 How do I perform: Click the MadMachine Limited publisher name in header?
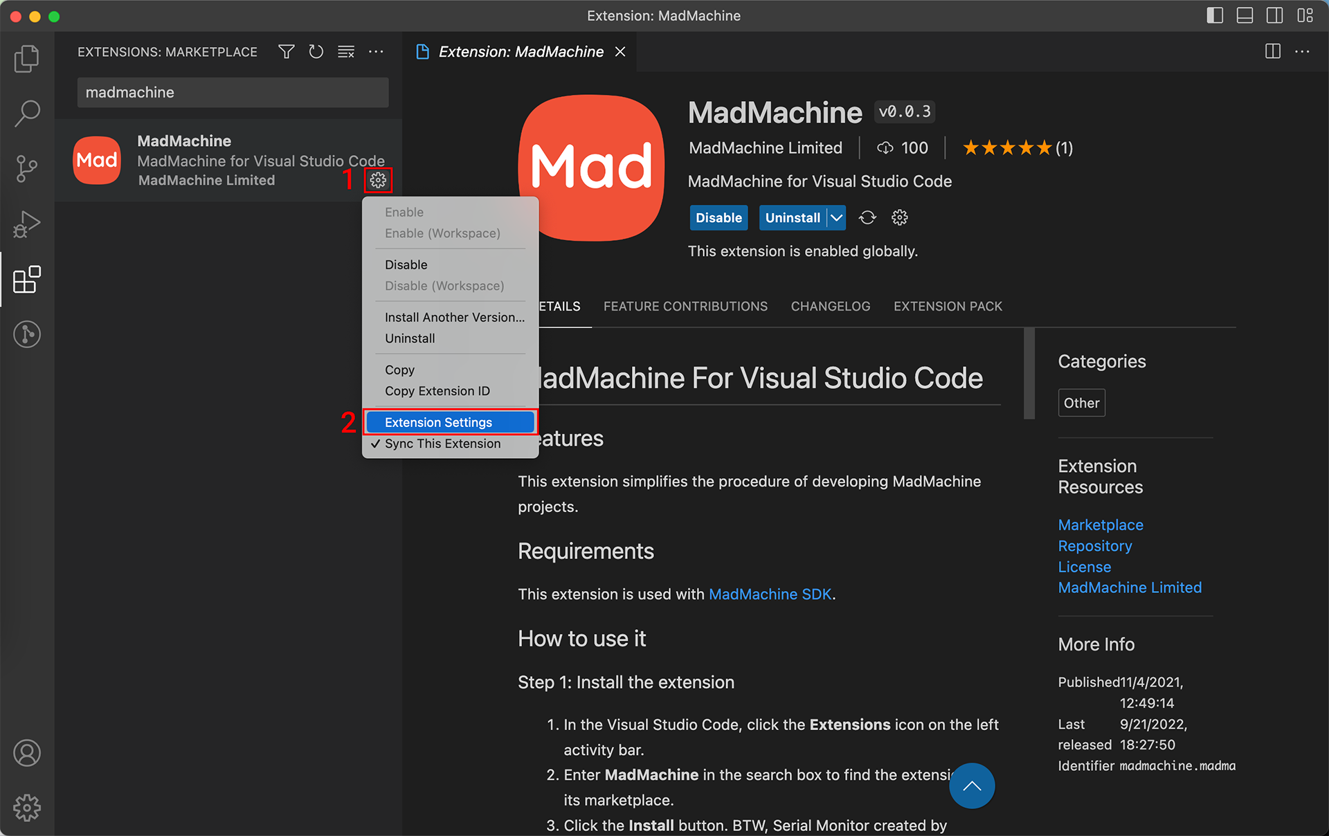pos(766,148)
